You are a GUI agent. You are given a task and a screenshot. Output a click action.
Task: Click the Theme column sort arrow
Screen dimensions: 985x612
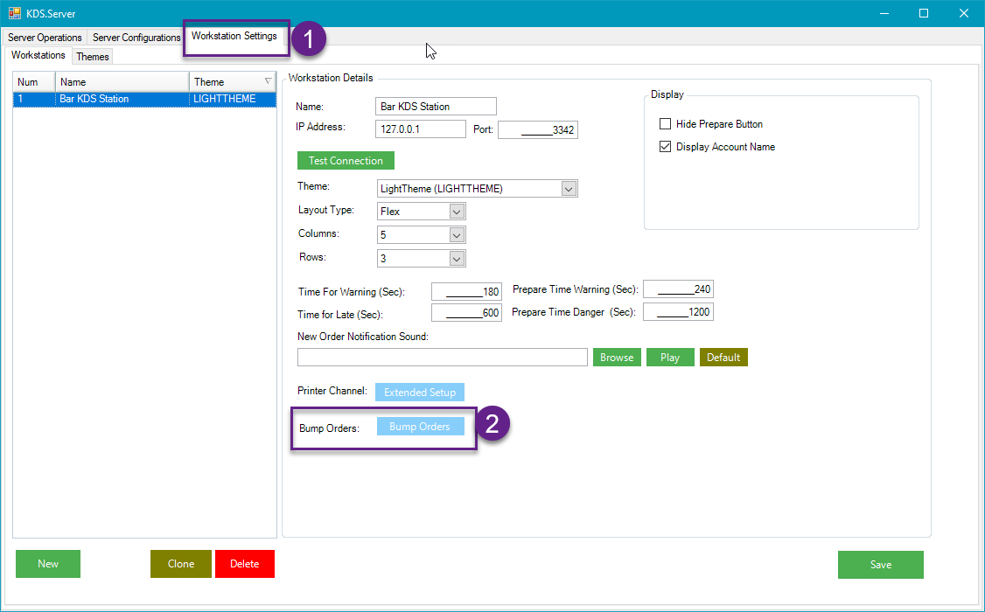(x=268, y=81)
